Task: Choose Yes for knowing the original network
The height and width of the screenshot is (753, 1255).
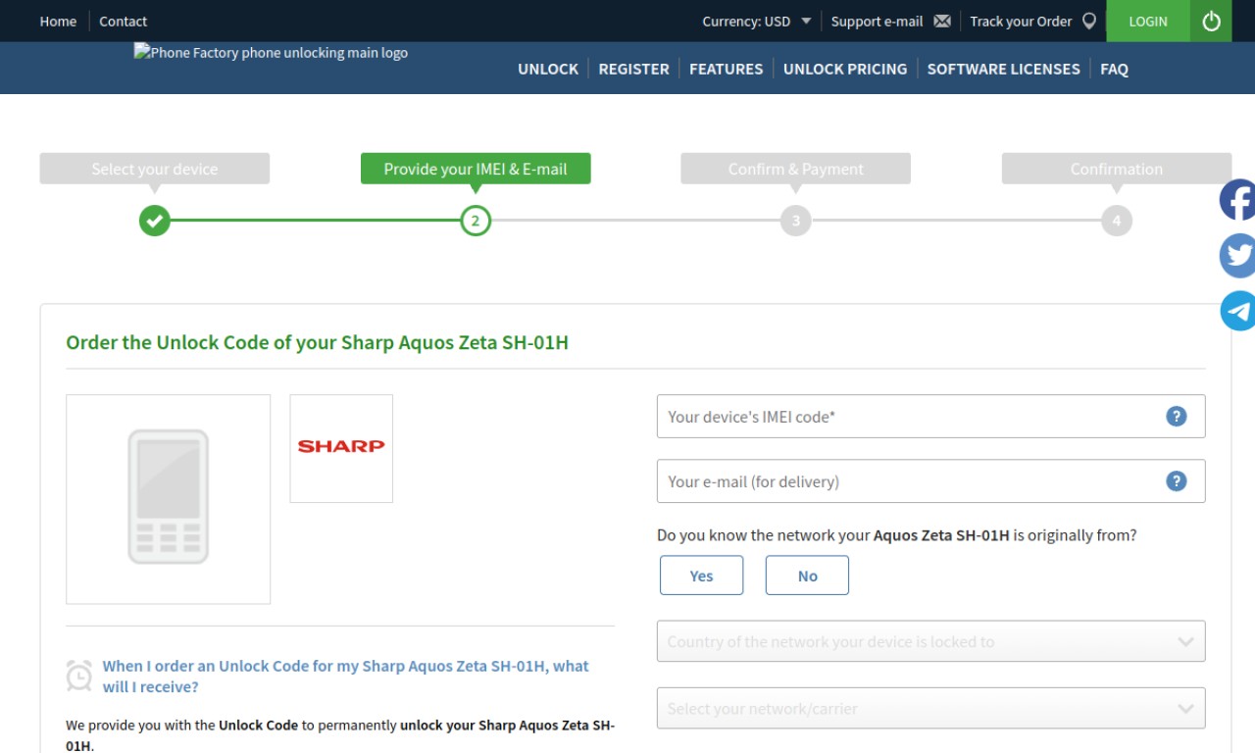Action: click(701, 576)
